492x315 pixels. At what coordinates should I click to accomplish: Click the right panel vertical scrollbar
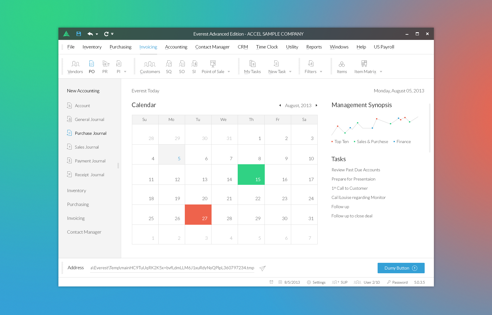tap(430, 128)
